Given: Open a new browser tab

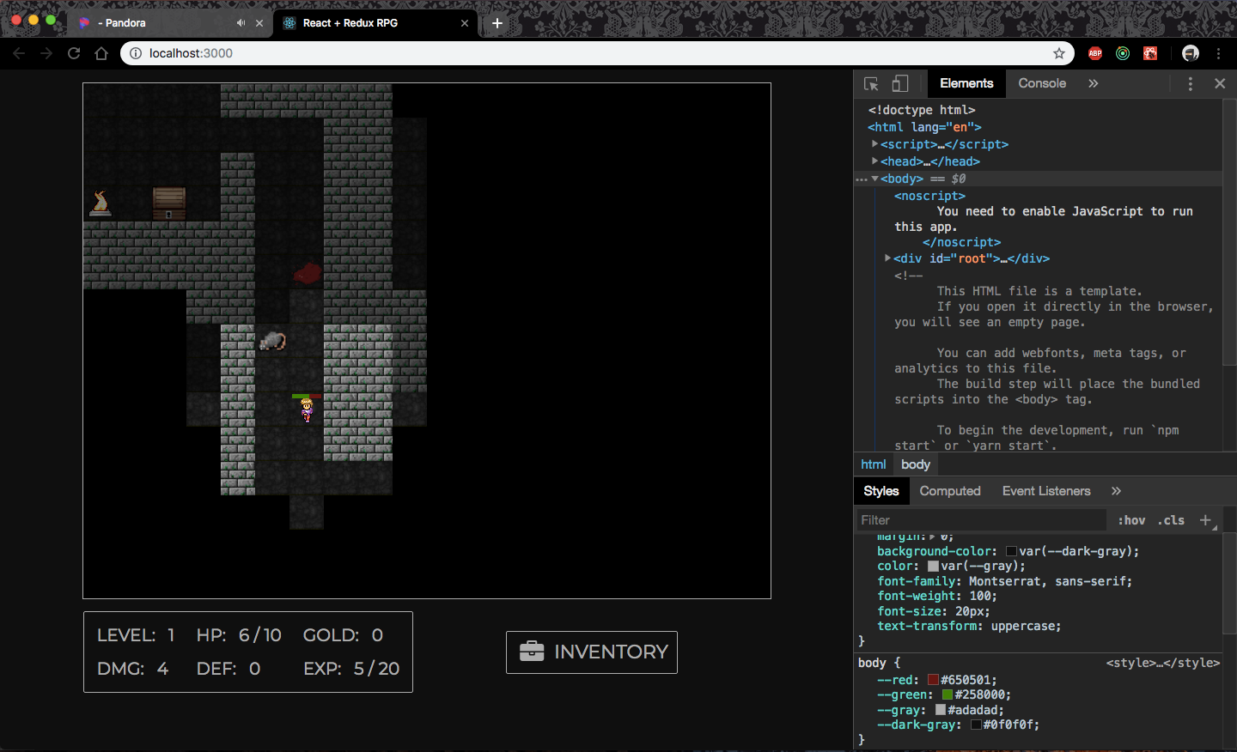Looking at the screenshot, I should pyautogui.click(x=497, y=23).
